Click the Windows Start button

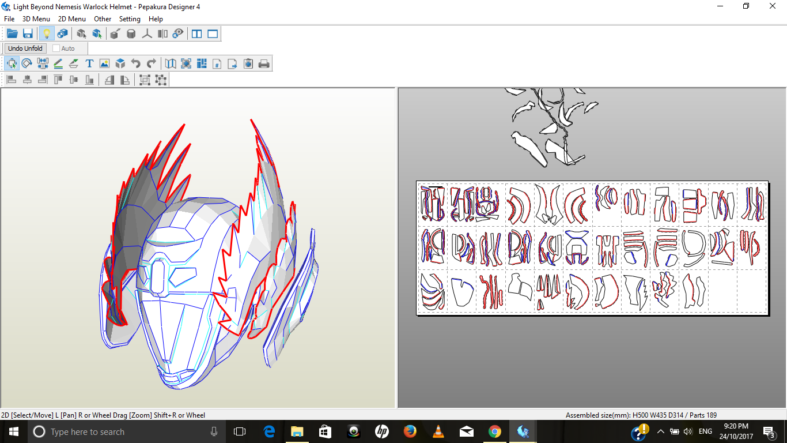click(x=14, y=431)
